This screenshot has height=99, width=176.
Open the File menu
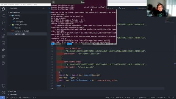click(2, 5)
